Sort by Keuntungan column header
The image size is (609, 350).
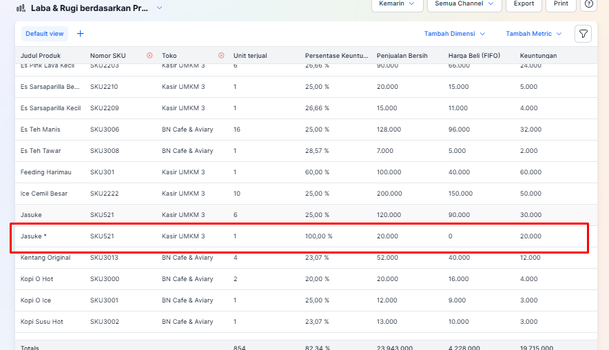[x=538, y=55]
